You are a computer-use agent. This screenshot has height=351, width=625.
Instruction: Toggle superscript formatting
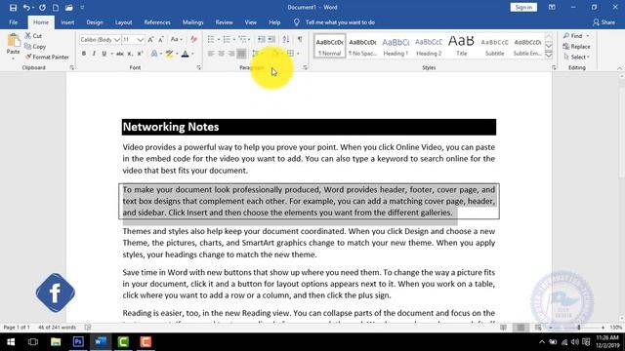point(140,54)
